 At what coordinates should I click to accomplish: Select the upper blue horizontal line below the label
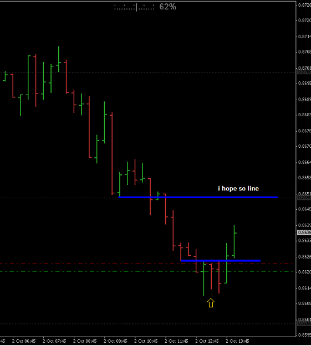coord(198,197)
